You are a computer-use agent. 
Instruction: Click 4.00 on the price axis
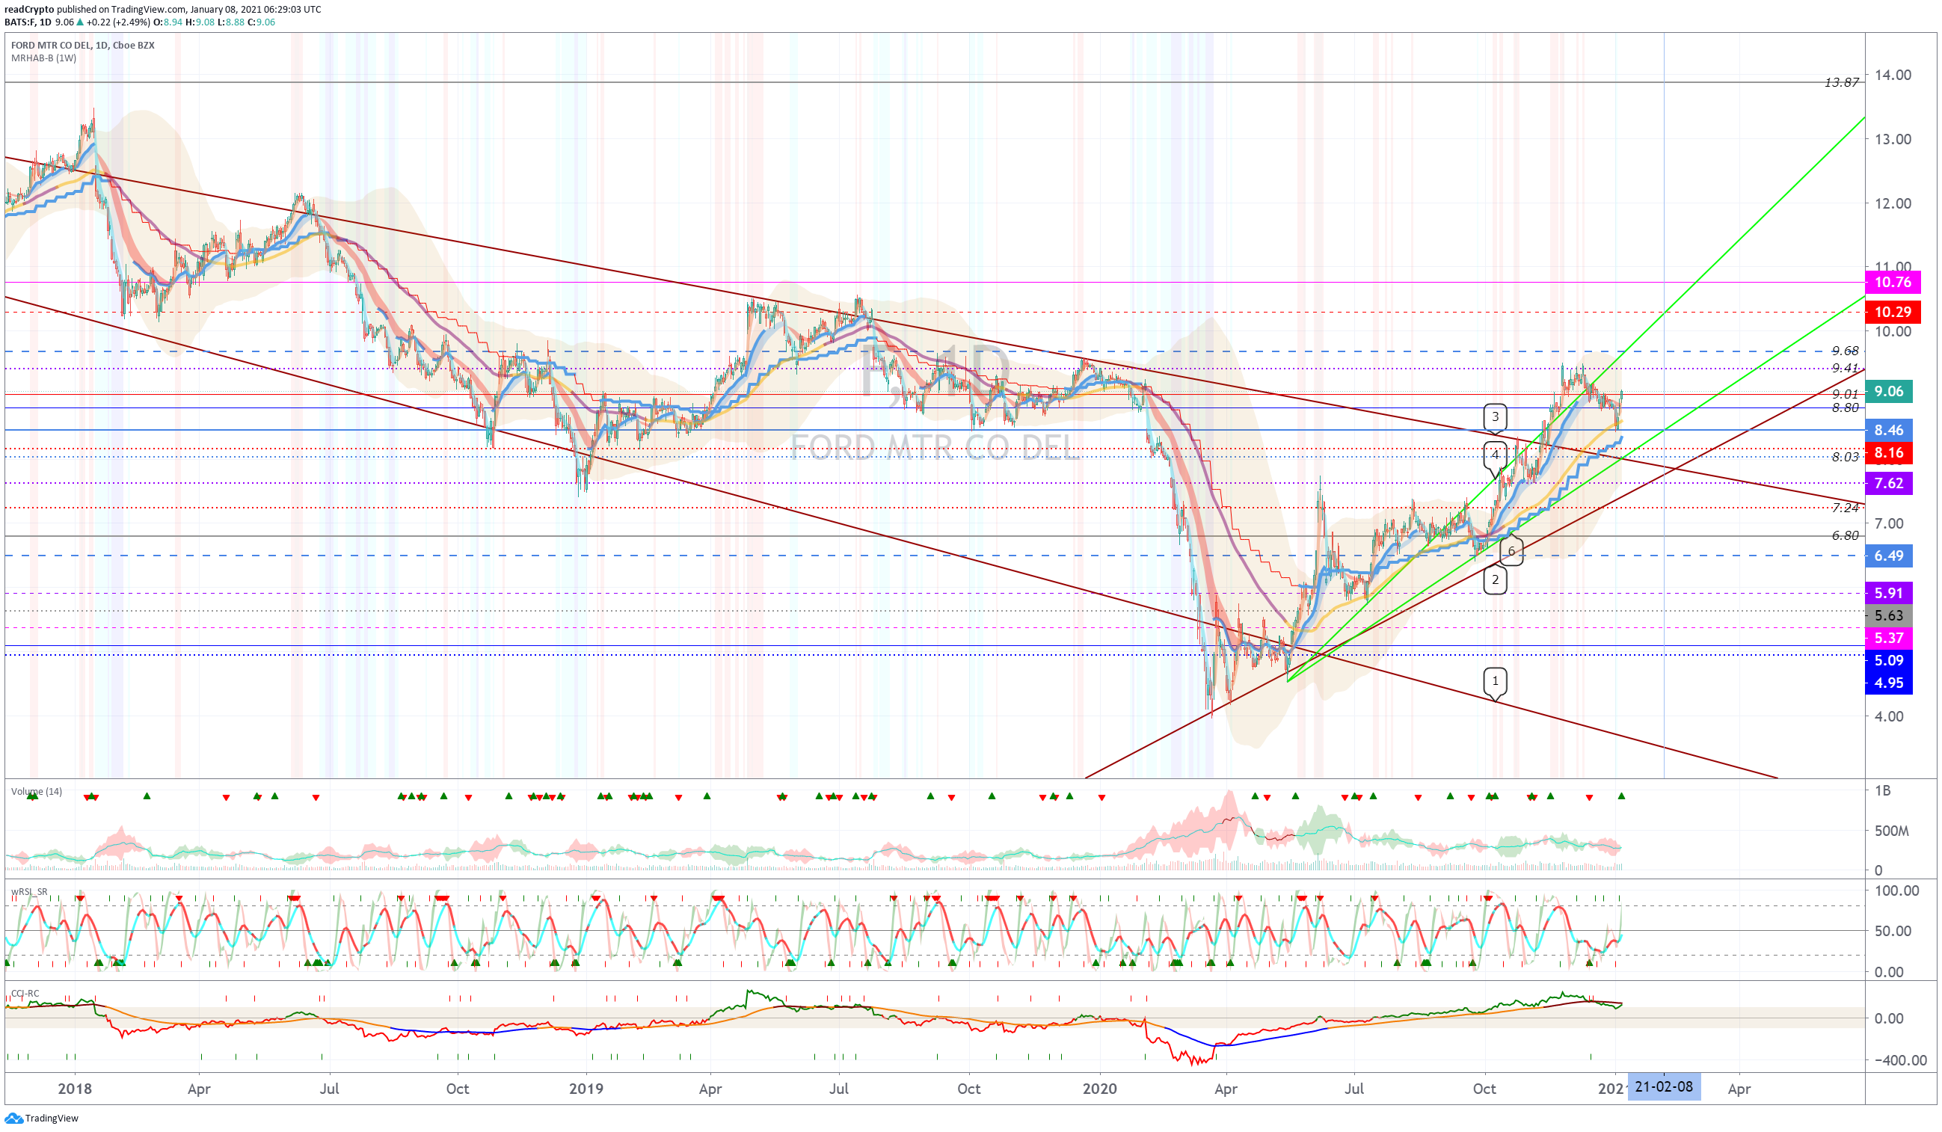[1889, 716]
